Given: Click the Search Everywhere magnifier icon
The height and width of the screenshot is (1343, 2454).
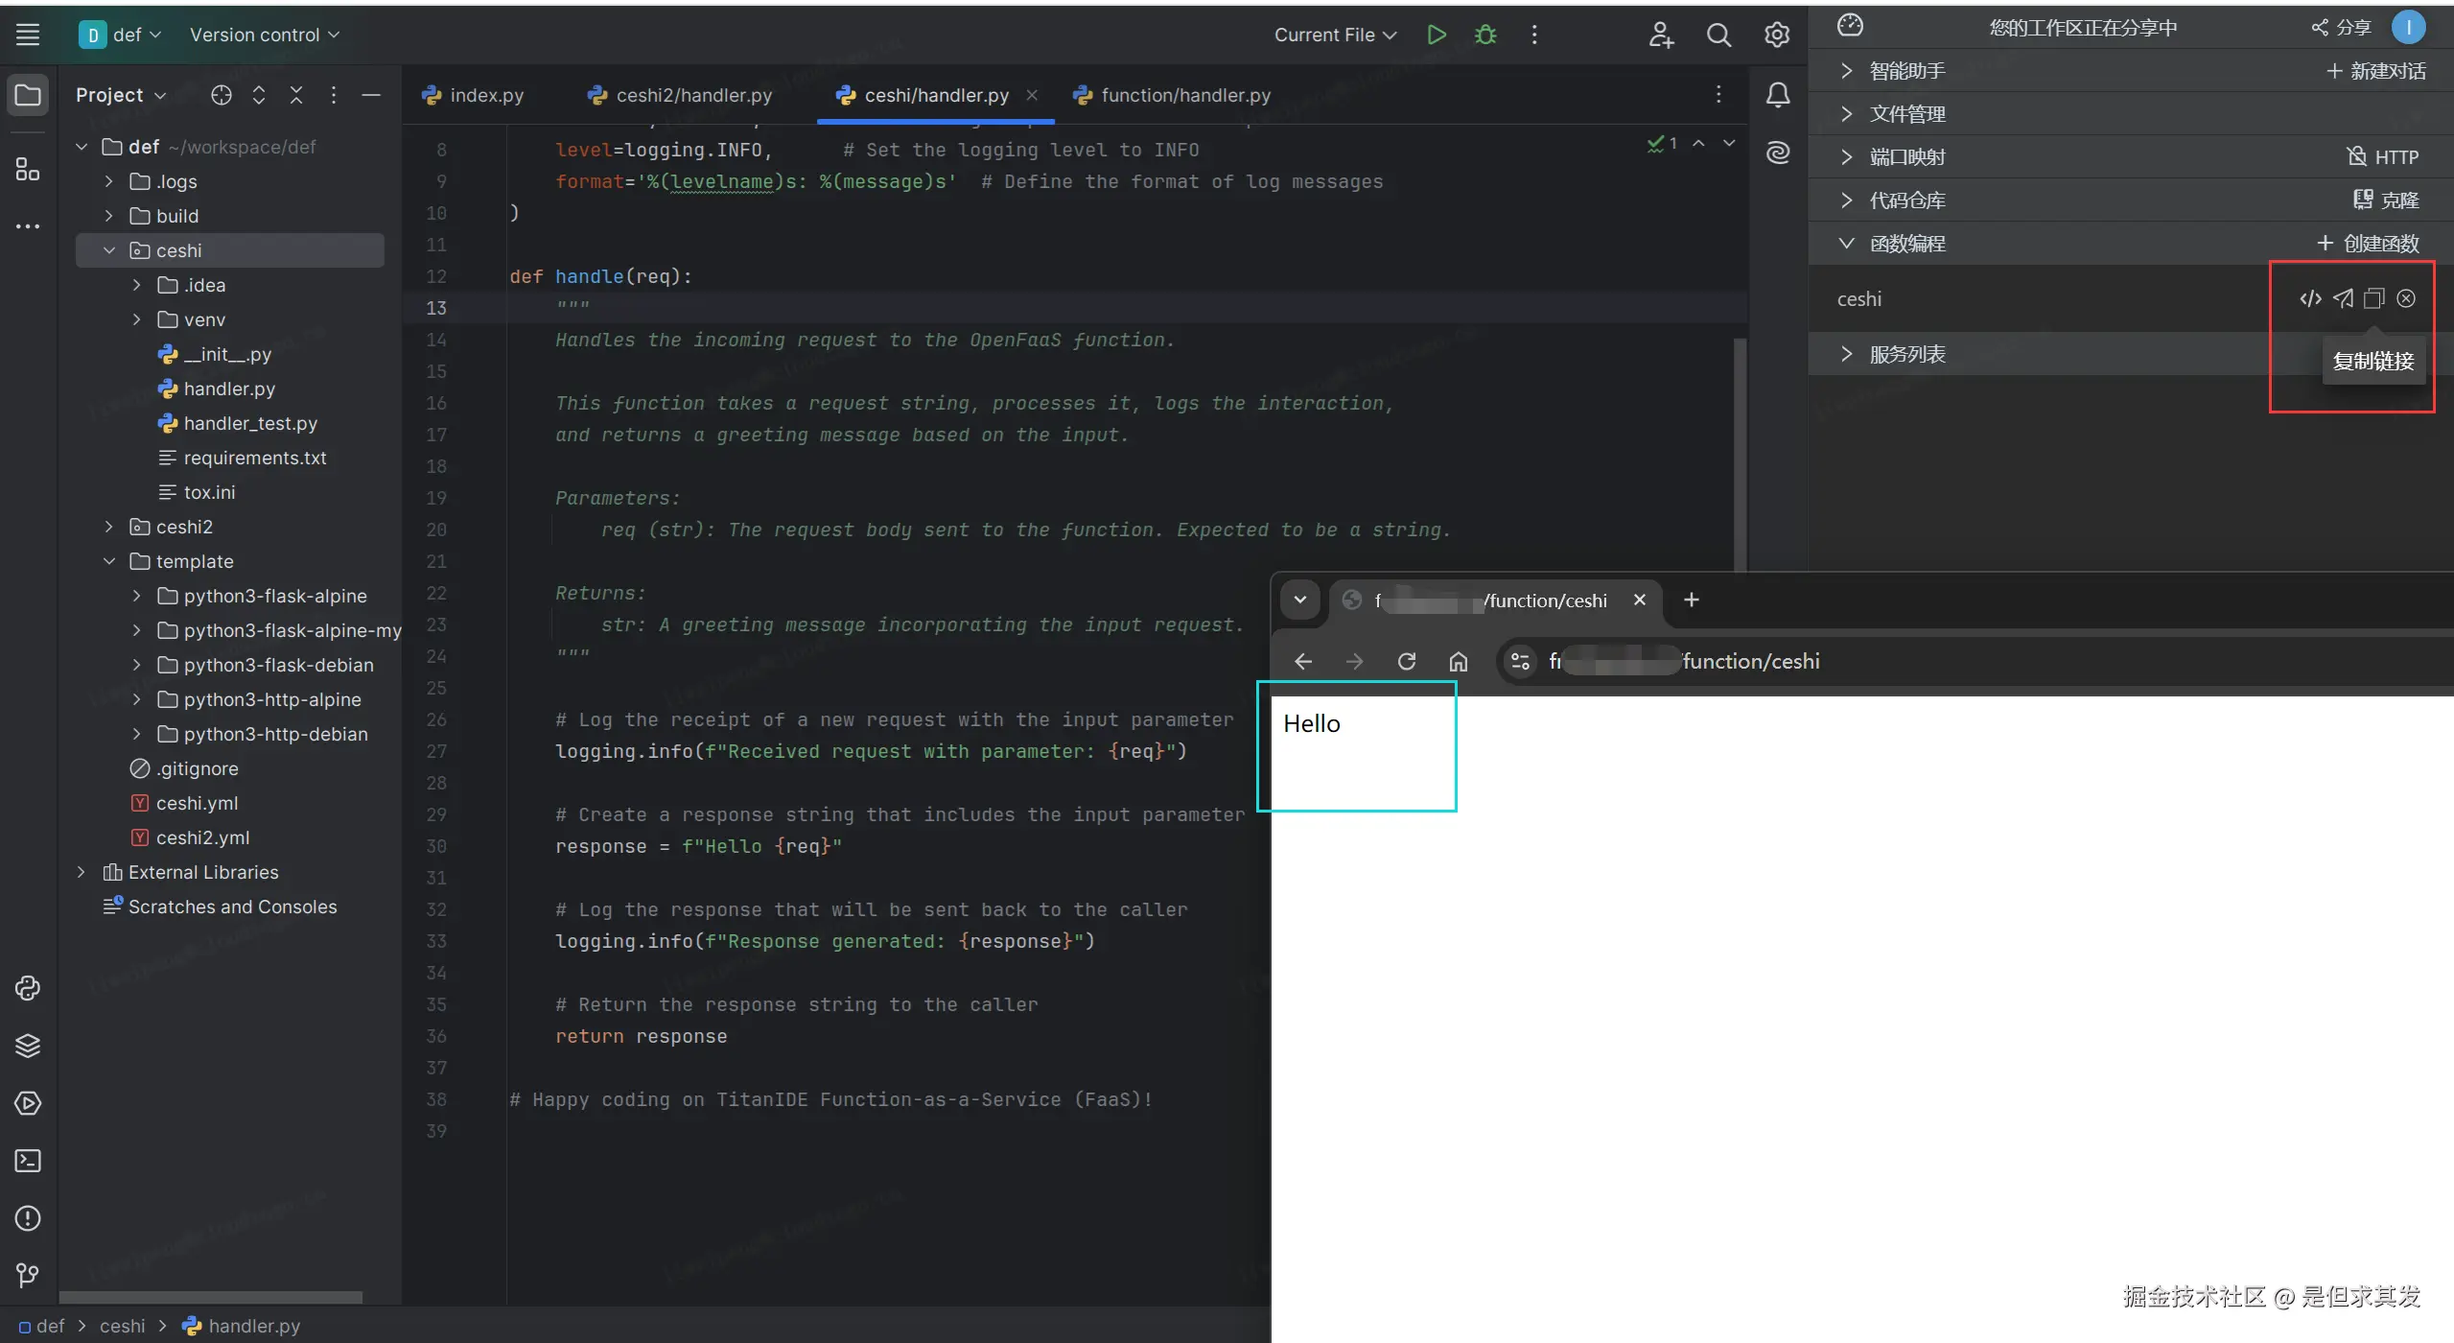Looking at the screenshot, I should tap(1718, 35).
